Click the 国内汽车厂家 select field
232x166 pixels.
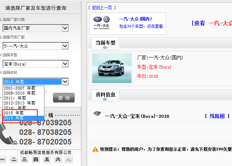[35, 28]
